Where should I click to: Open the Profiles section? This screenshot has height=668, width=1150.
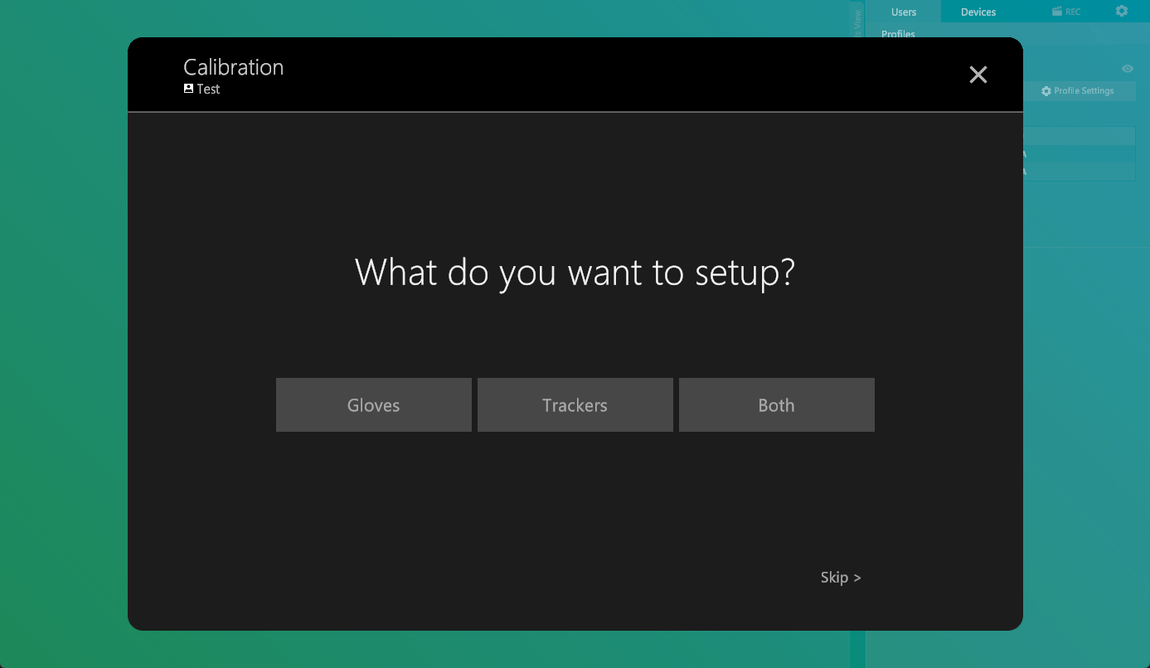click(898, 33)
